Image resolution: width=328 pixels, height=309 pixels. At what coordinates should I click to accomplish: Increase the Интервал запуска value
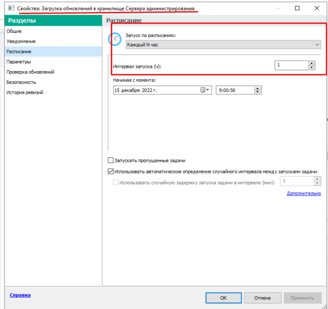coord(312,63)
